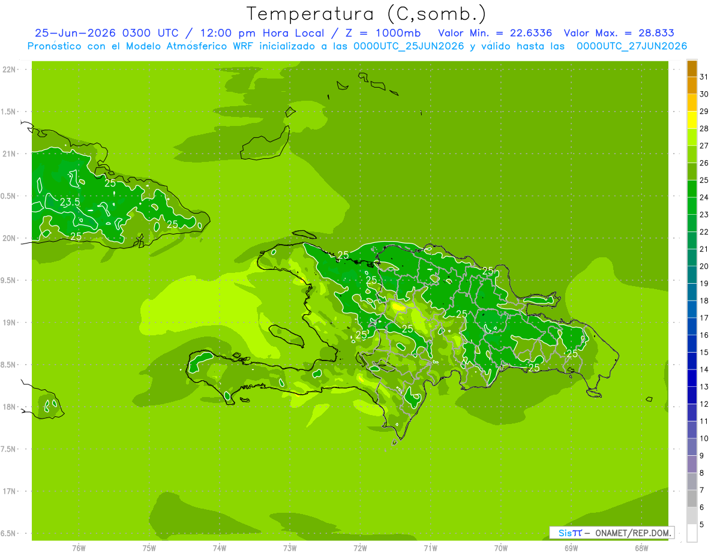
Task: Click the '69W' longitude label
Action: coord(571,548)
